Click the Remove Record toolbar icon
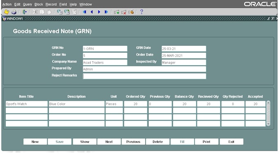The image size is (279, 154). click(123, 12)
